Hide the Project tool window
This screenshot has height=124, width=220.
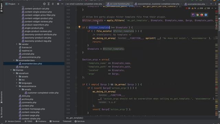click(62, 4)
